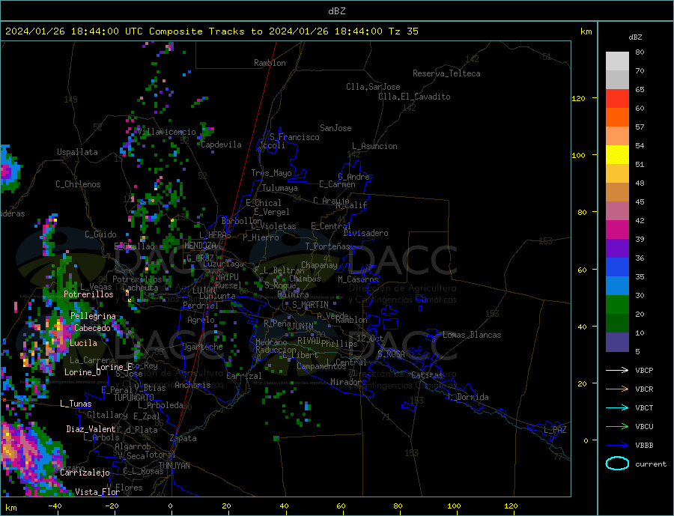The height and width of the screenshot is (516, 674).
Task: Pick the red swatch between 65 and 60
Action: (x=617, y=98)
